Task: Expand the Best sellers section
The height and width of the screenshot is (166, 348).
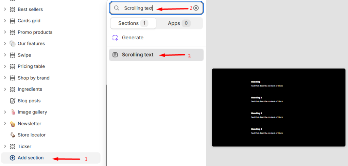Action: 5,9
